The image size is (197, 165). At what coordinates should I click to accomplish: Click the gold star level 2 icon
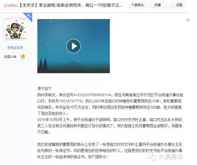(x=23, y=57)
